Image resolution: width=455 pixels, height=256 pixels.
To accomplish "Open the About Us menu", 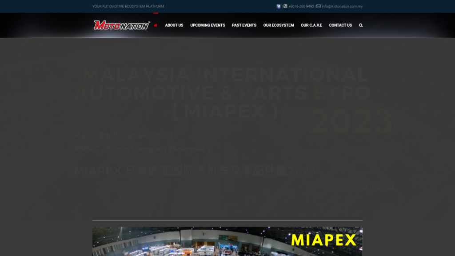I will coord(174,25).
